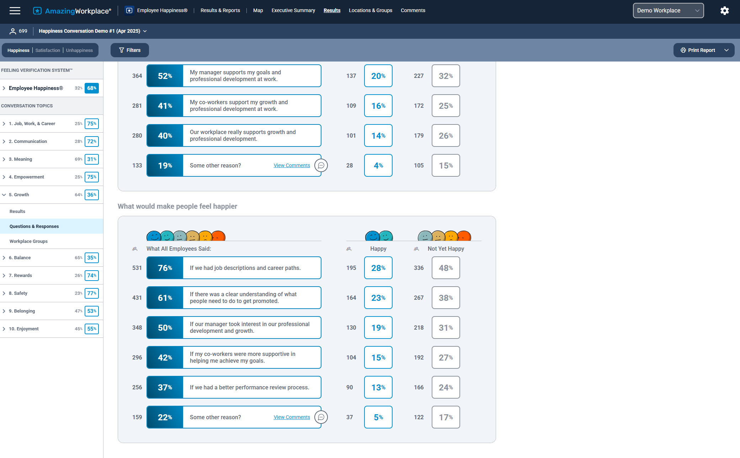The height and width of the screenshot is (458, 740).
Task: Select the Happiness view toggle
Action: click(x=18, y=50)
